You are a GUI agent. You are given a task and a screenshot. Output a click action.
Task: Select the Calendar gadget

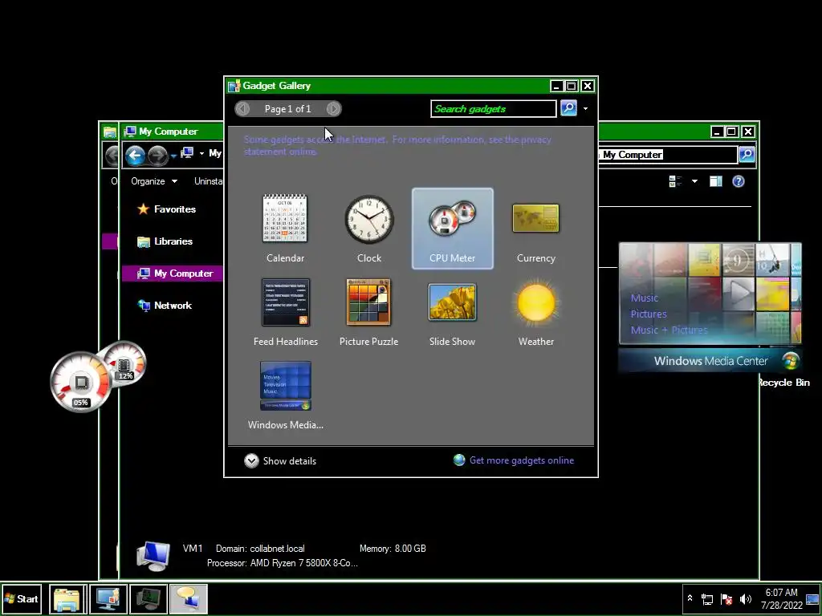tap(285, 229)
